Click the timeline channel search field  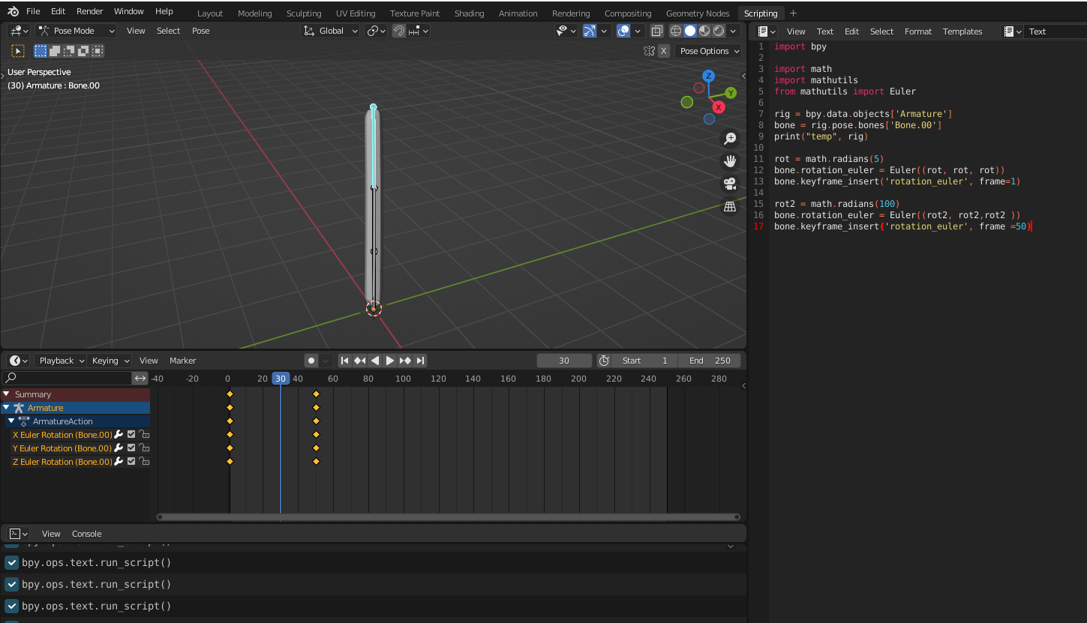click(x=67, y=379)
